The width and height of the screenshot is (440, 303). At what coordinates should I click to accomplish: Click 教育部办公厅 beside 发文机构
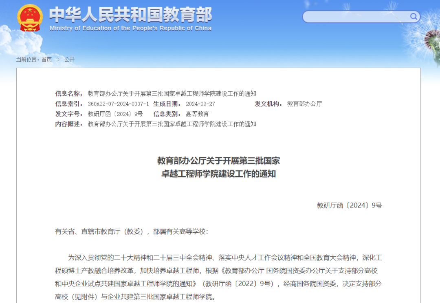tap(304, 104)
